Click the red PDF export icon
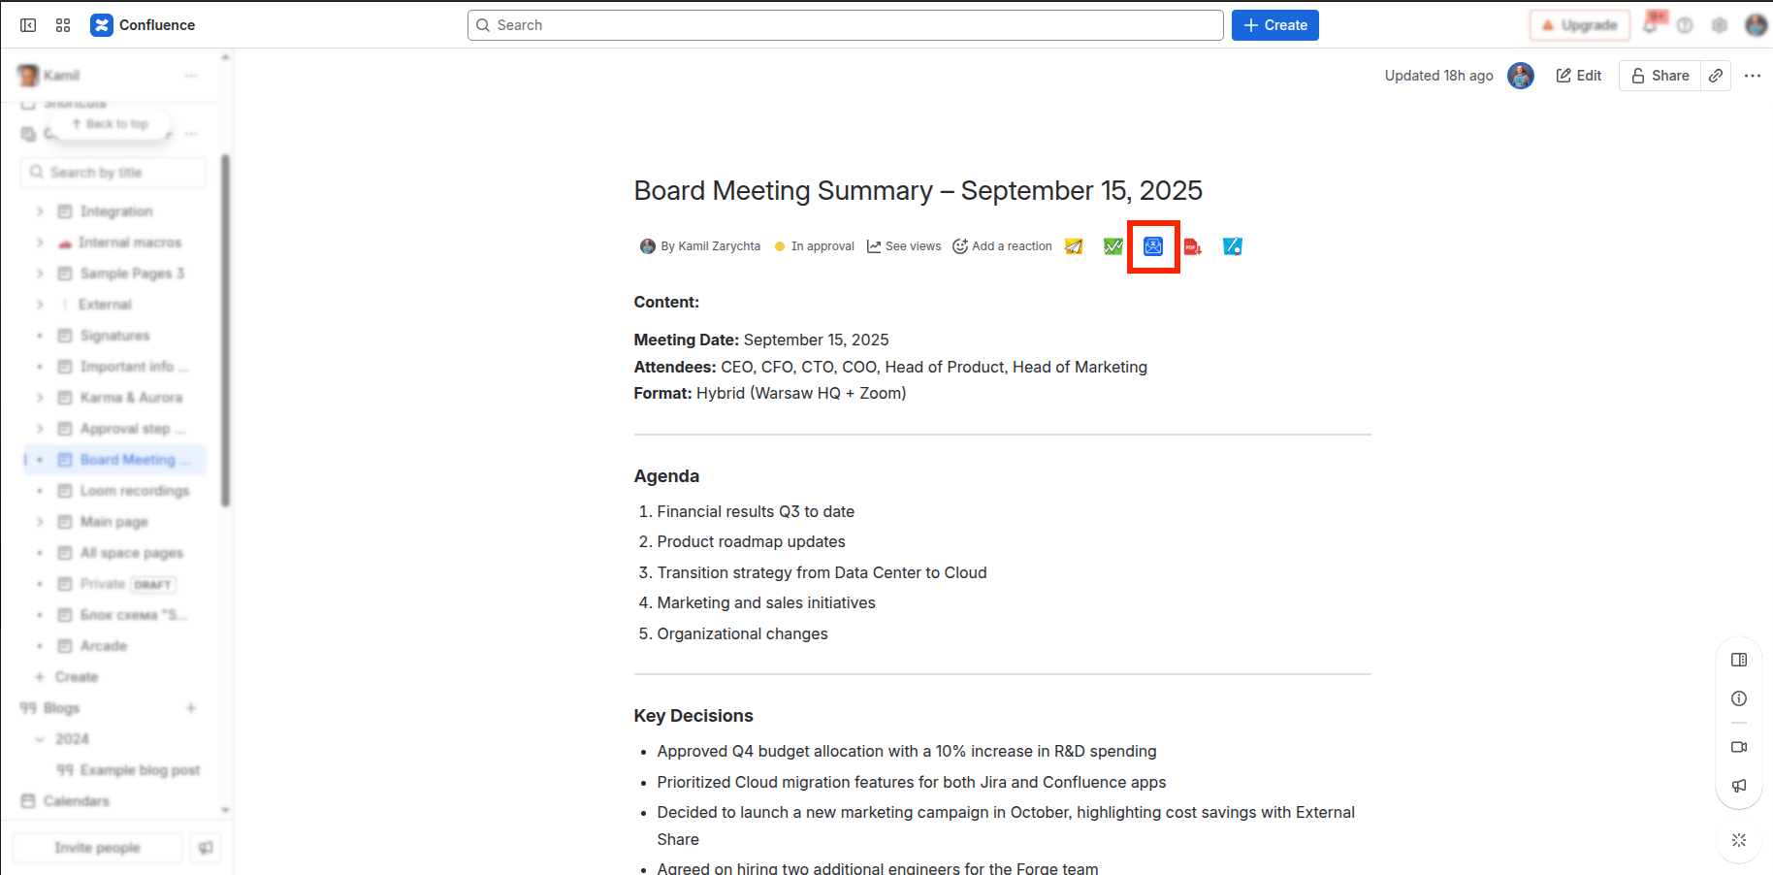 [x=1193, y=246]
